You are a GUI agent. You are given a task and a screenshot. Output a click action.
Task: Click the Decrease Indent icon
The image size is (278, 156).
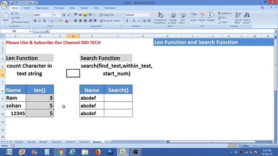click(90, 21)
